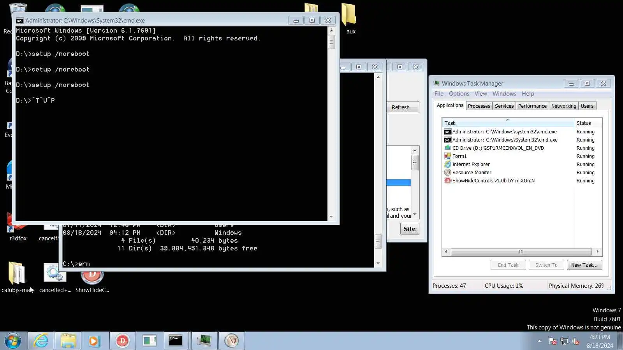
Task: Open the Windows Start menu orb
Action: [x=13, y=341]
